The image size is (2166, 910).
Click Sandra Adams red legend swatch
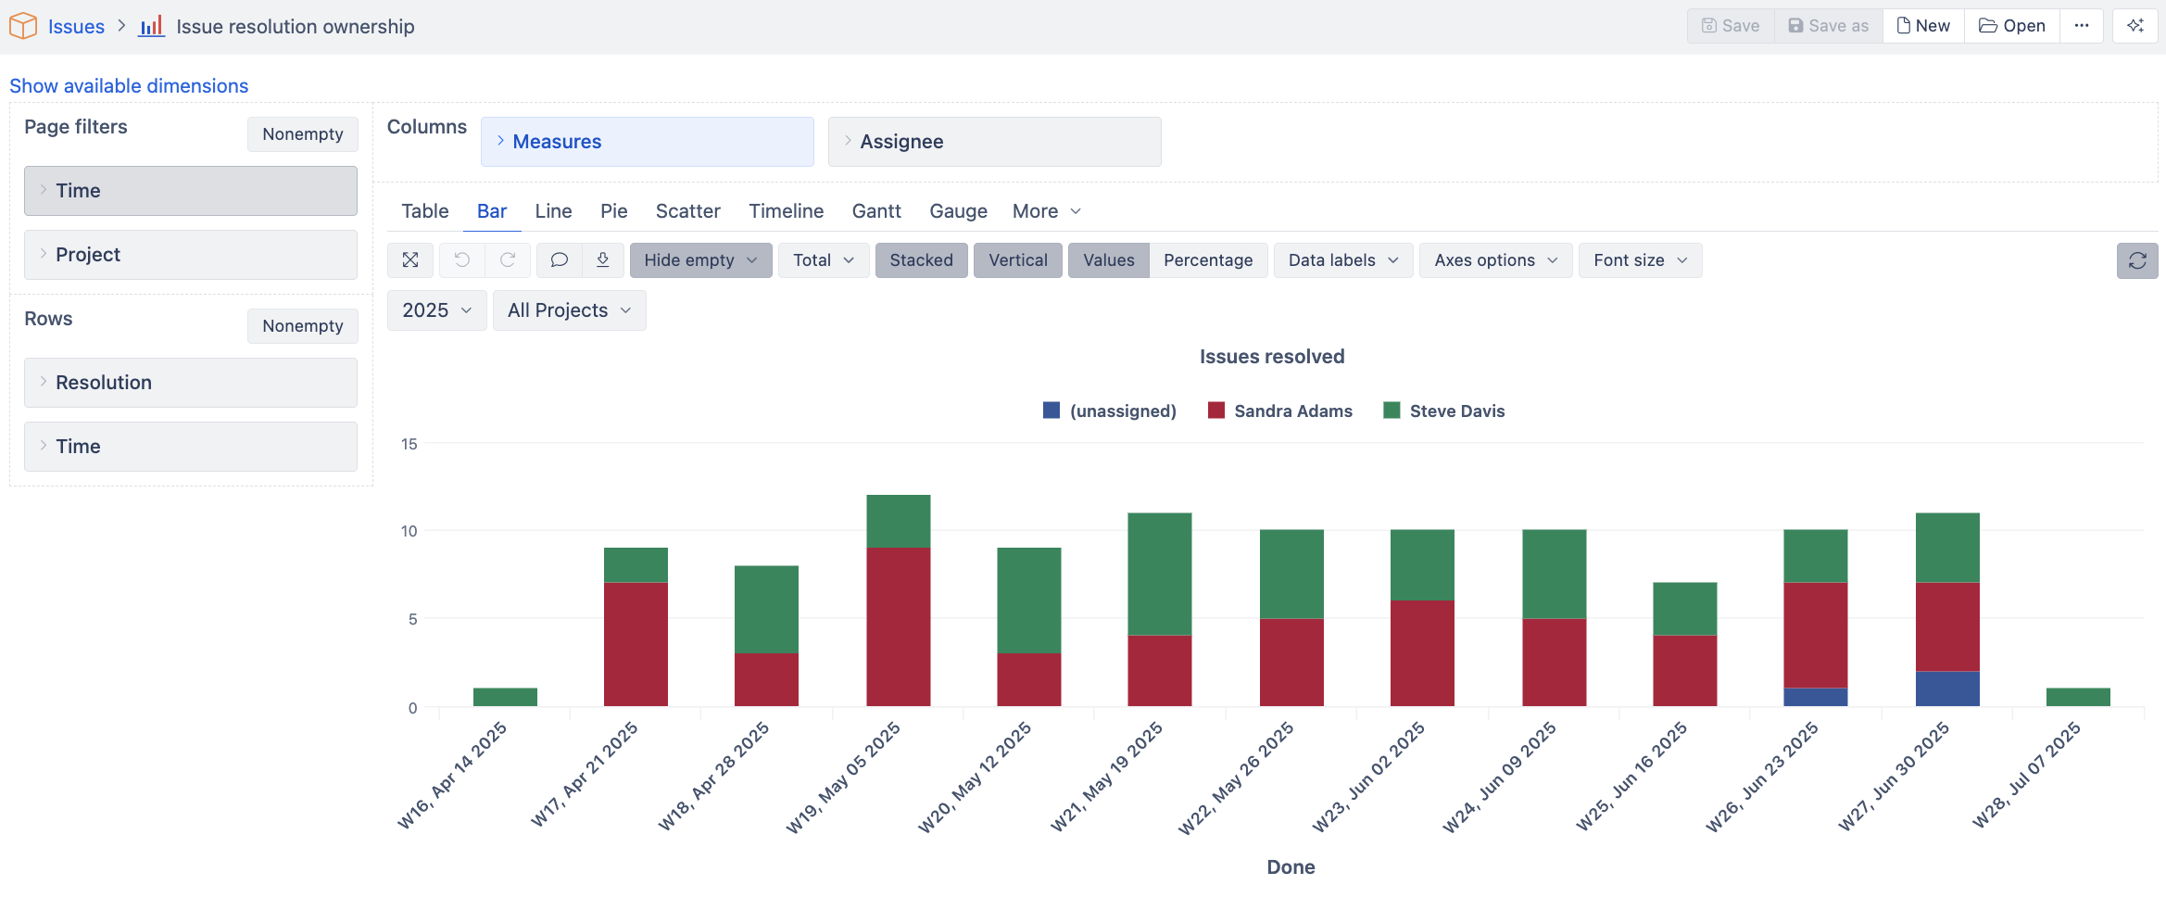(x=1216, y=411)
